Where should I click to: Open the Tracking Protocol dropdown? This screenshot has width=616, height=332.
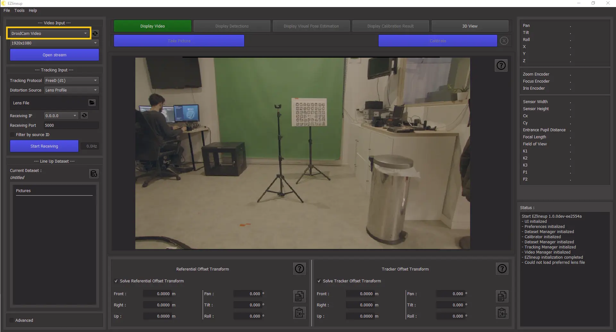[71, 81]
